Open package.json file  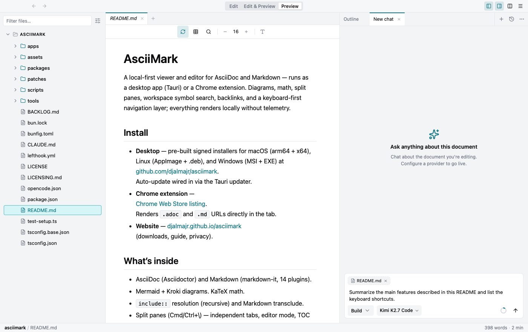point(52,199)
